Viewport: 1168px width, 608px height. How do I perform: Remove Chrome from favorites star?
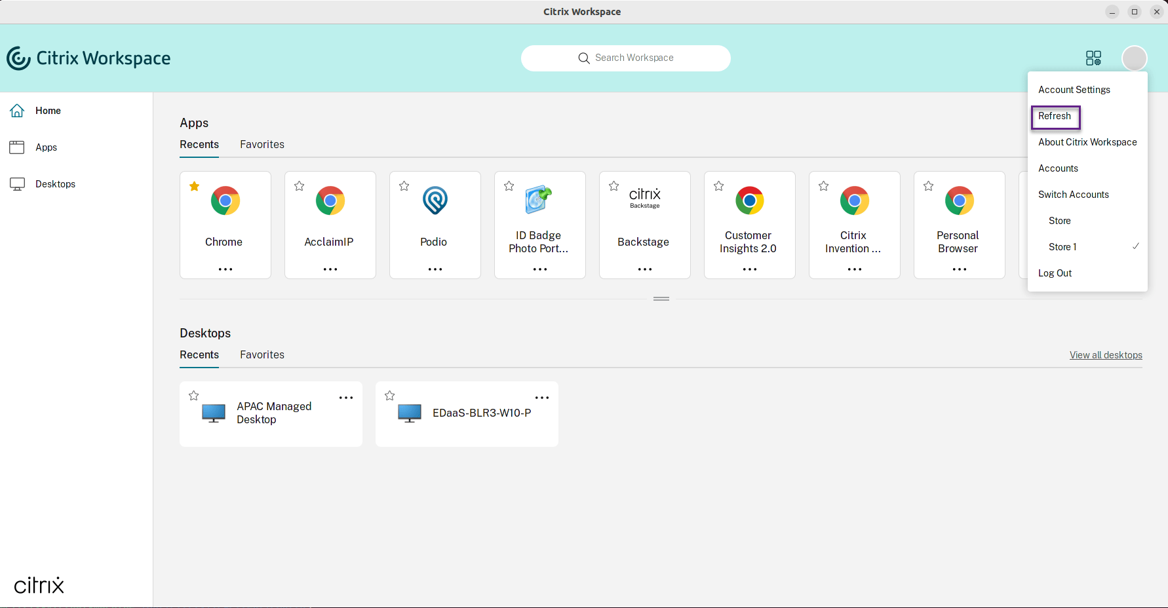pos(195,186)
